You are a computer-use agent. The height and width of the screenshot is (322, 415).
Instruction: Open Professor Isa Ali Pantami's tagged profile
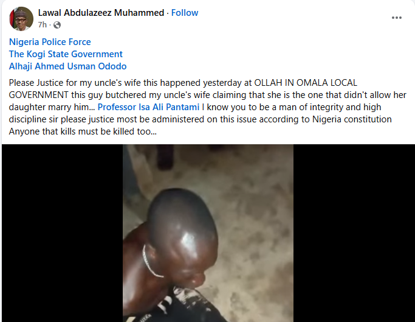point(148,107)
